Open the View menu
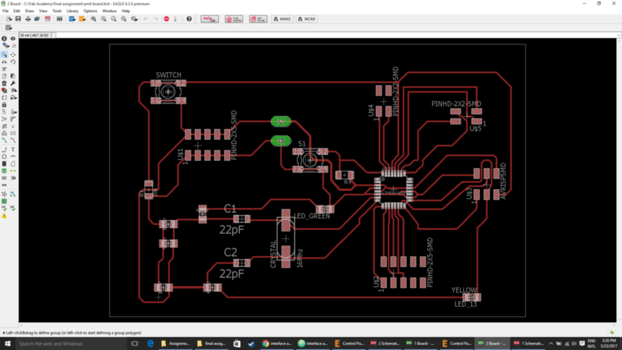Screen dimensions: 622x350 pos(43,11)
